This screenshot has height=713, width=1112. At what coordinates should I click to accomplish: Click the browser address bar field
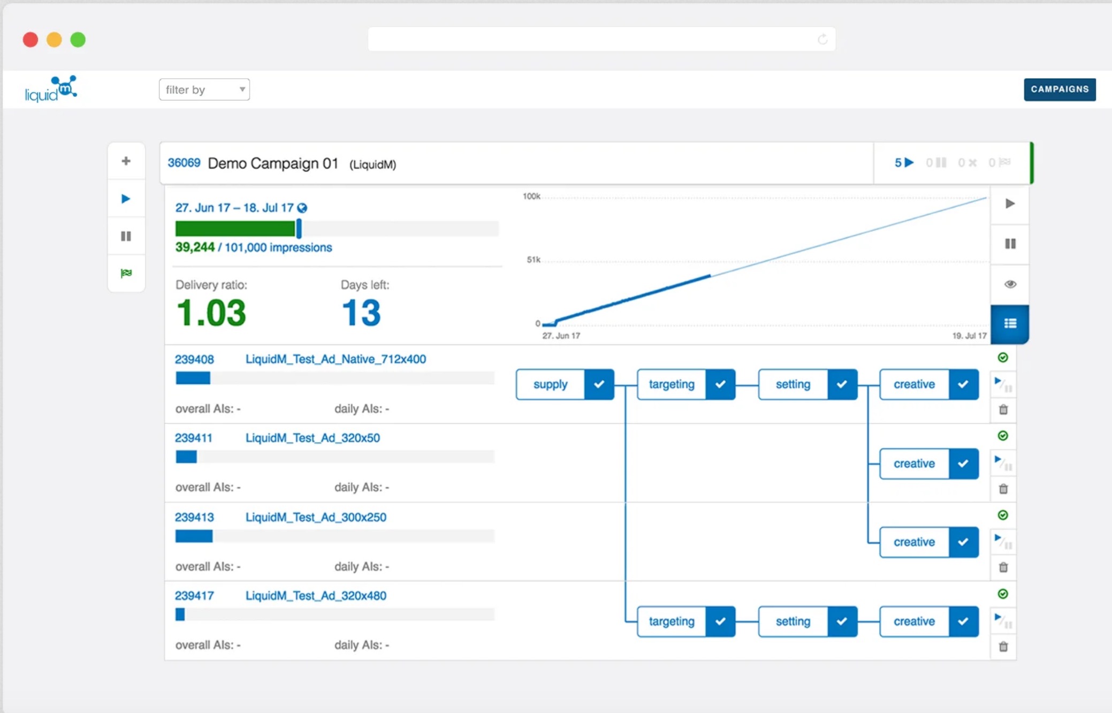[x=601, y=40]
